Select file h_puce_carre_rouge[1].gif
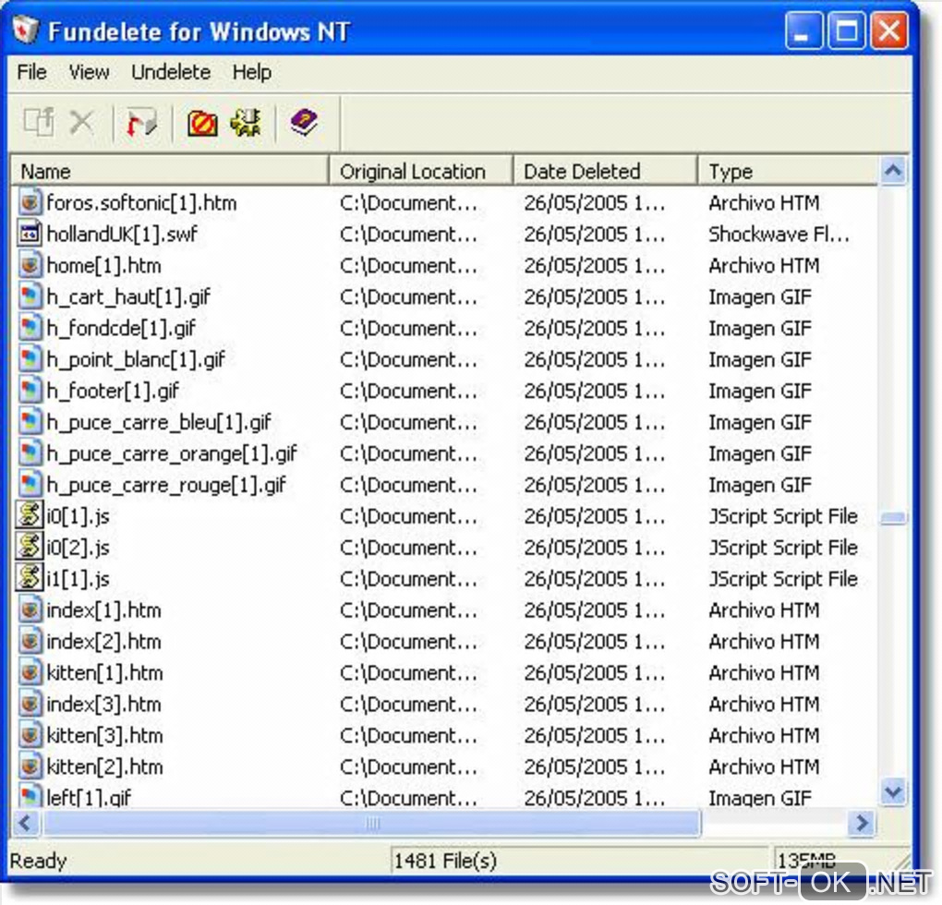Screen dimensions: 942x905 pos(166,484)
